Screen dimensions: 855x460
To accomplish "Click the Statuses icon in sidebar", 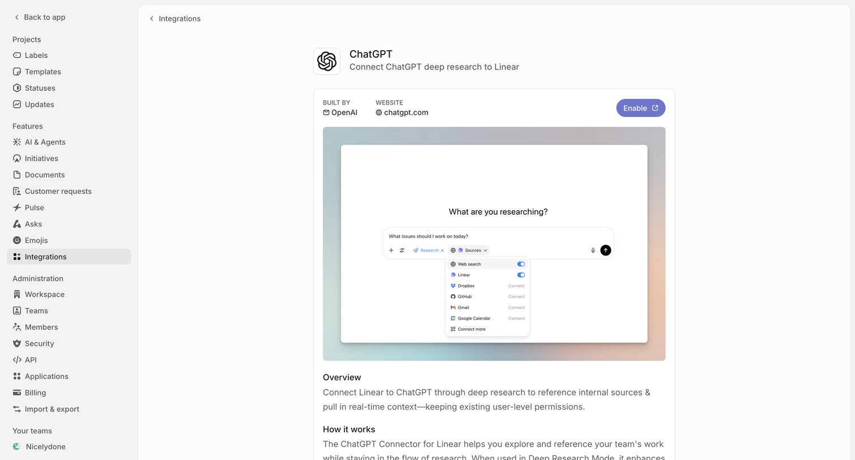I will 17,88.
